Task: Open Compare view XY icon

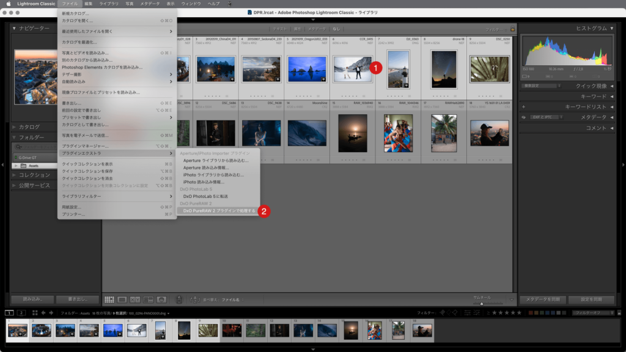Action: tap(135, 299)
